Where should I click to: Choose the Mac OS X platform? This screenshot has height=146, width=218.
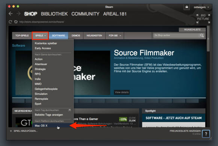53,126
